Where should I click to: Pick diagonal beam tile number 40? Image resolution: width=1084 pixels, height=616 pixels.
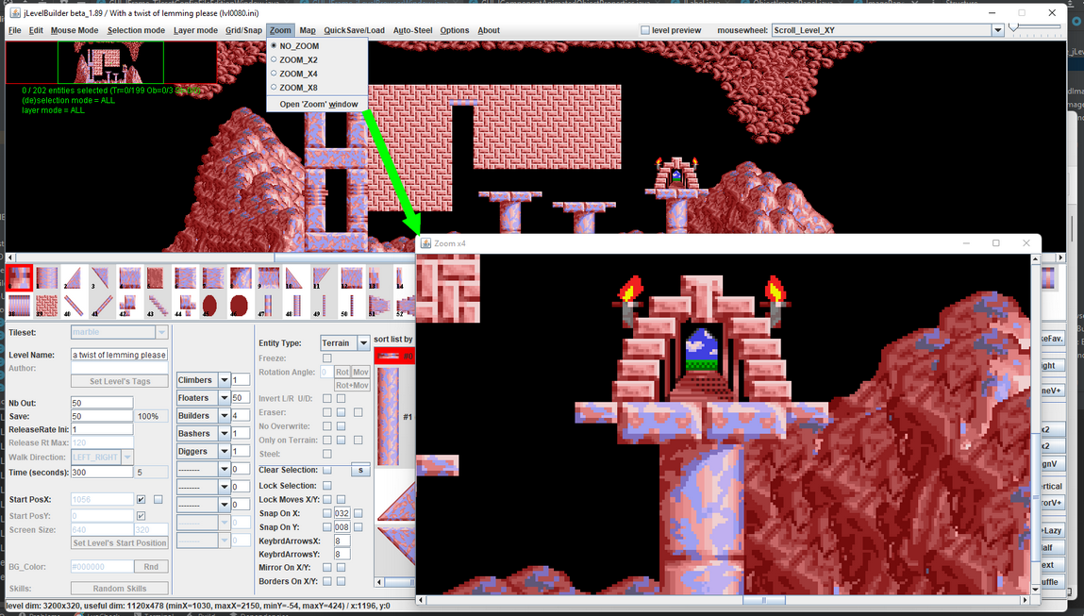coord(75,305)
